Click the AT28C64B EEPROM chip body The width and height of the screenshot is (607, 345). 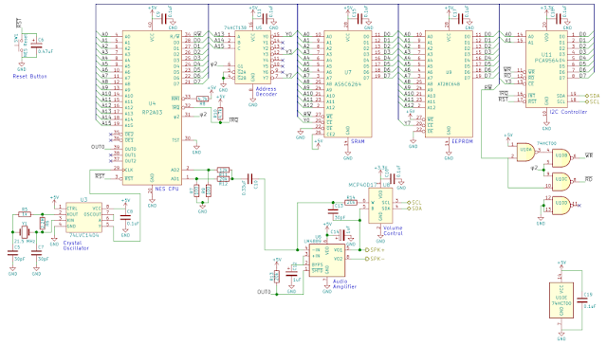click(x=449, y=84)
